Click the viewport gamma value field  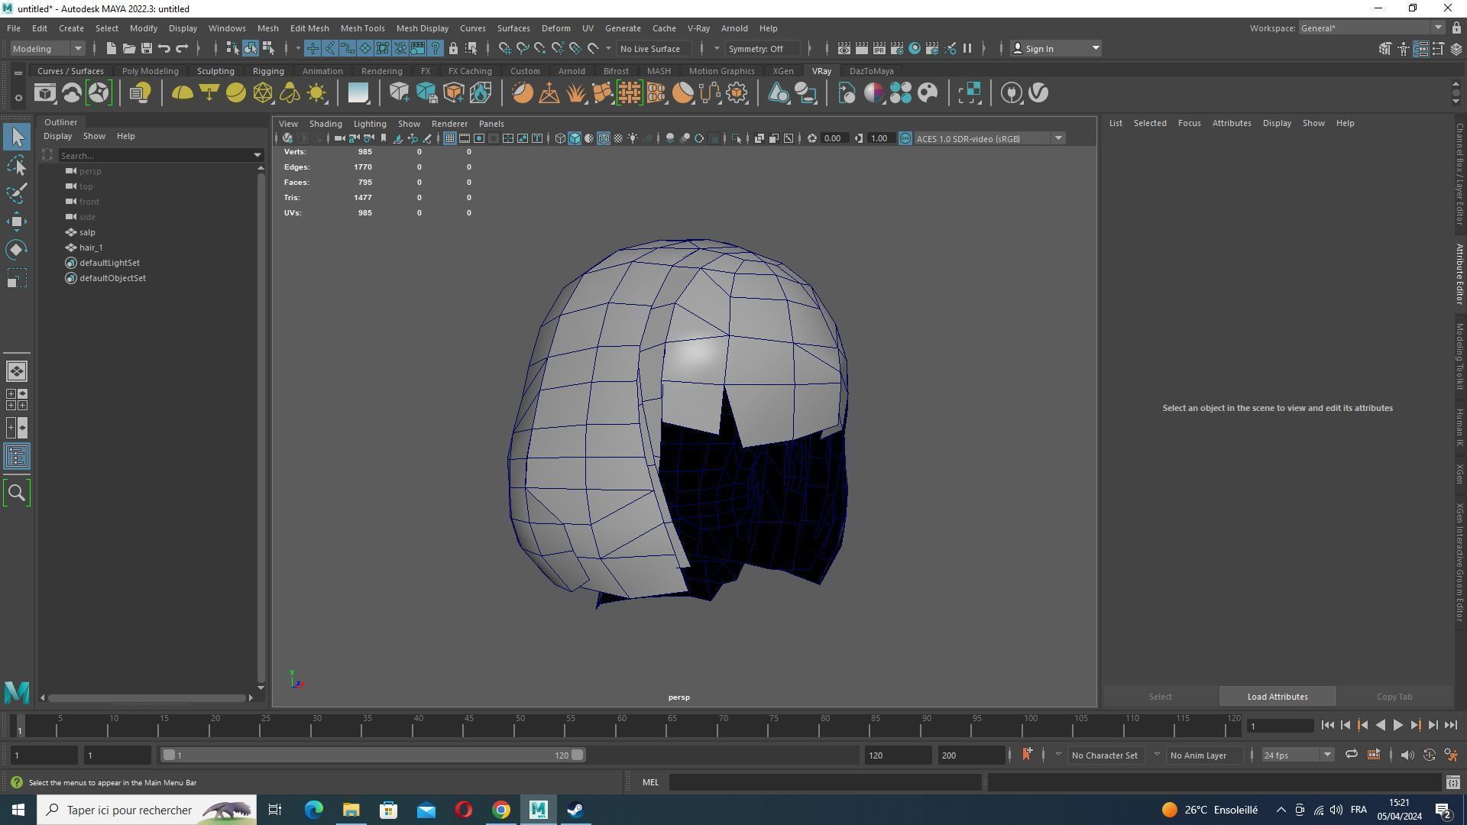tap(879, 138)
